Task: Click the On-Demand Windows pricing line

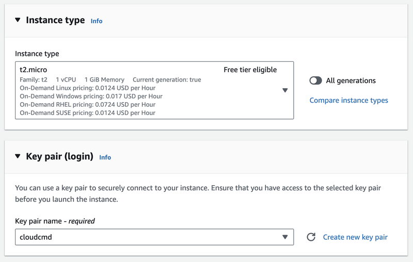Action: [91, 96]
